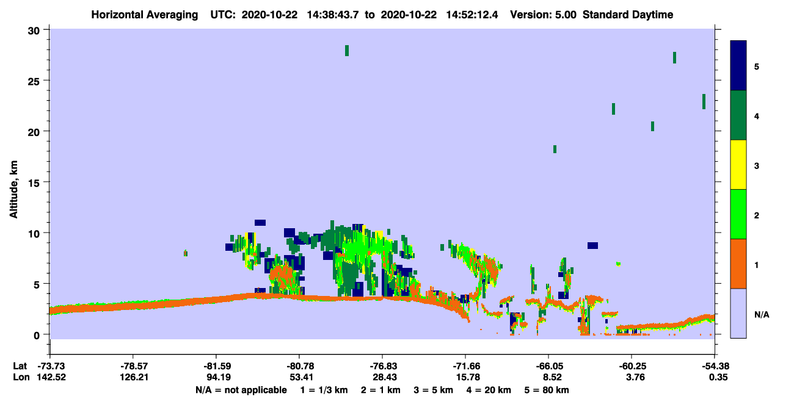Screen dimensions: 794x407
Task: Click the '5 = 80 km' legend entry
Action: [x=547, y=390]
